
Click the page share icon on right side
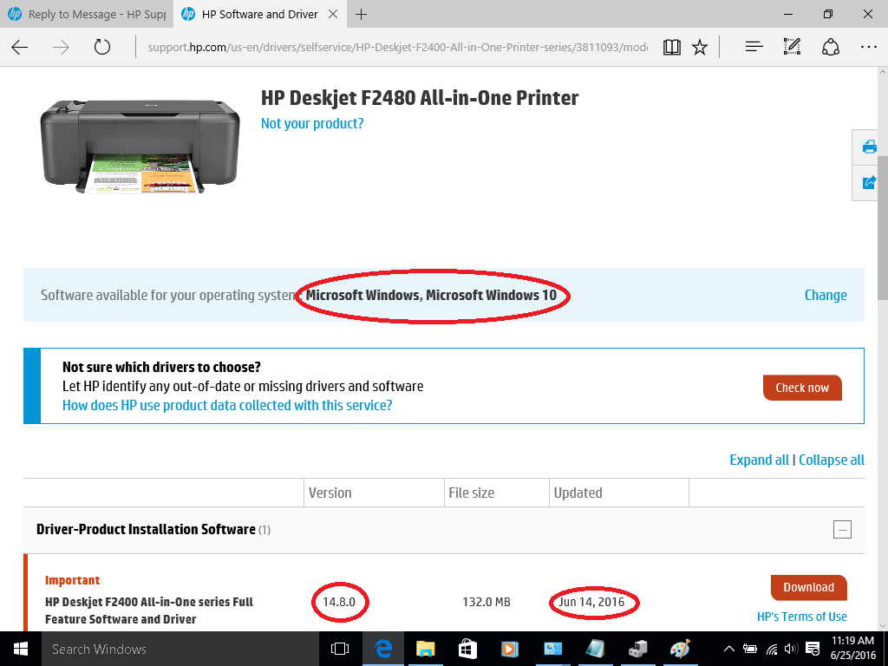[x=869, y=182]
